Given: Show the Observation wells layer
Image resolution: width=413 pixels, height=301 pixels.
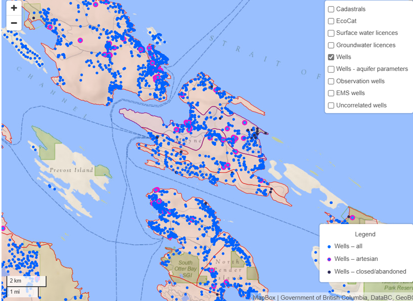Looking at the screenshot, I should pyautogui.click(x=331, y=81).
